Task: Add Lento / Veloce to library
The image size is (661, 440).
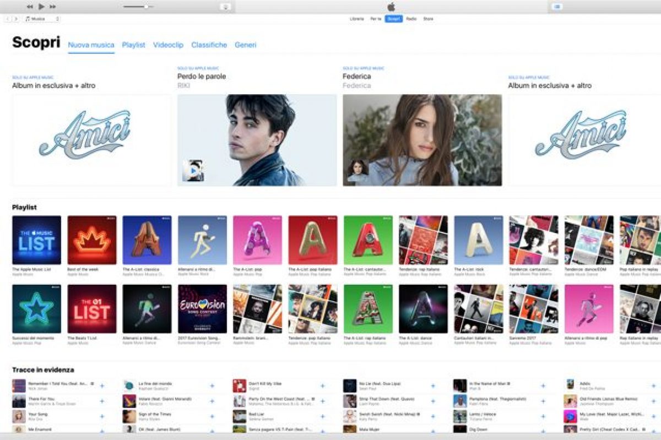Action: [543, 416]
